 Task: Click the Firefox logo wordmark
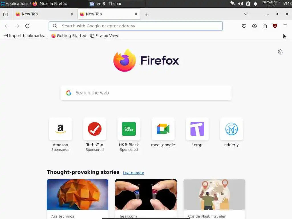coord(146,60)
